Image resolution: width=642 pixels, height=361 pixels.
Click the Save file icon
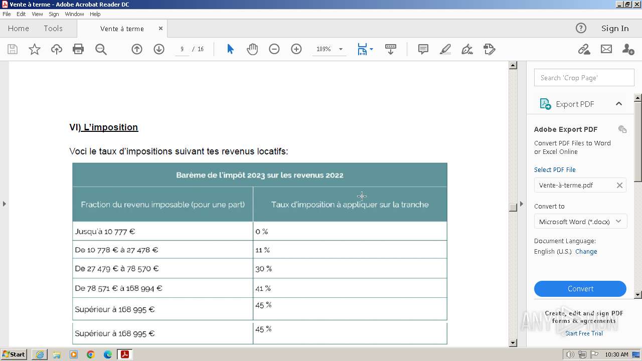(13, 49)
